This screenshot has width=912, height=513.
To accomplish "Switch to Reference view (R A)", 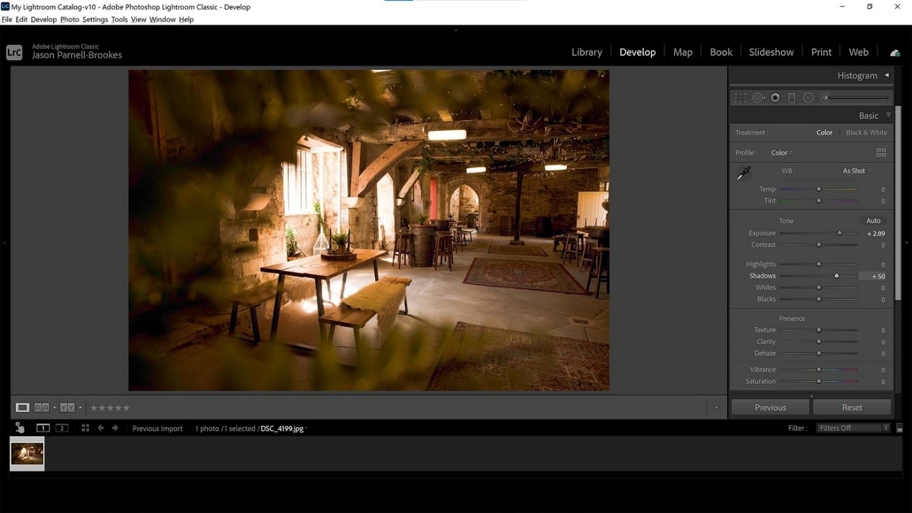I will coord(42,407).
